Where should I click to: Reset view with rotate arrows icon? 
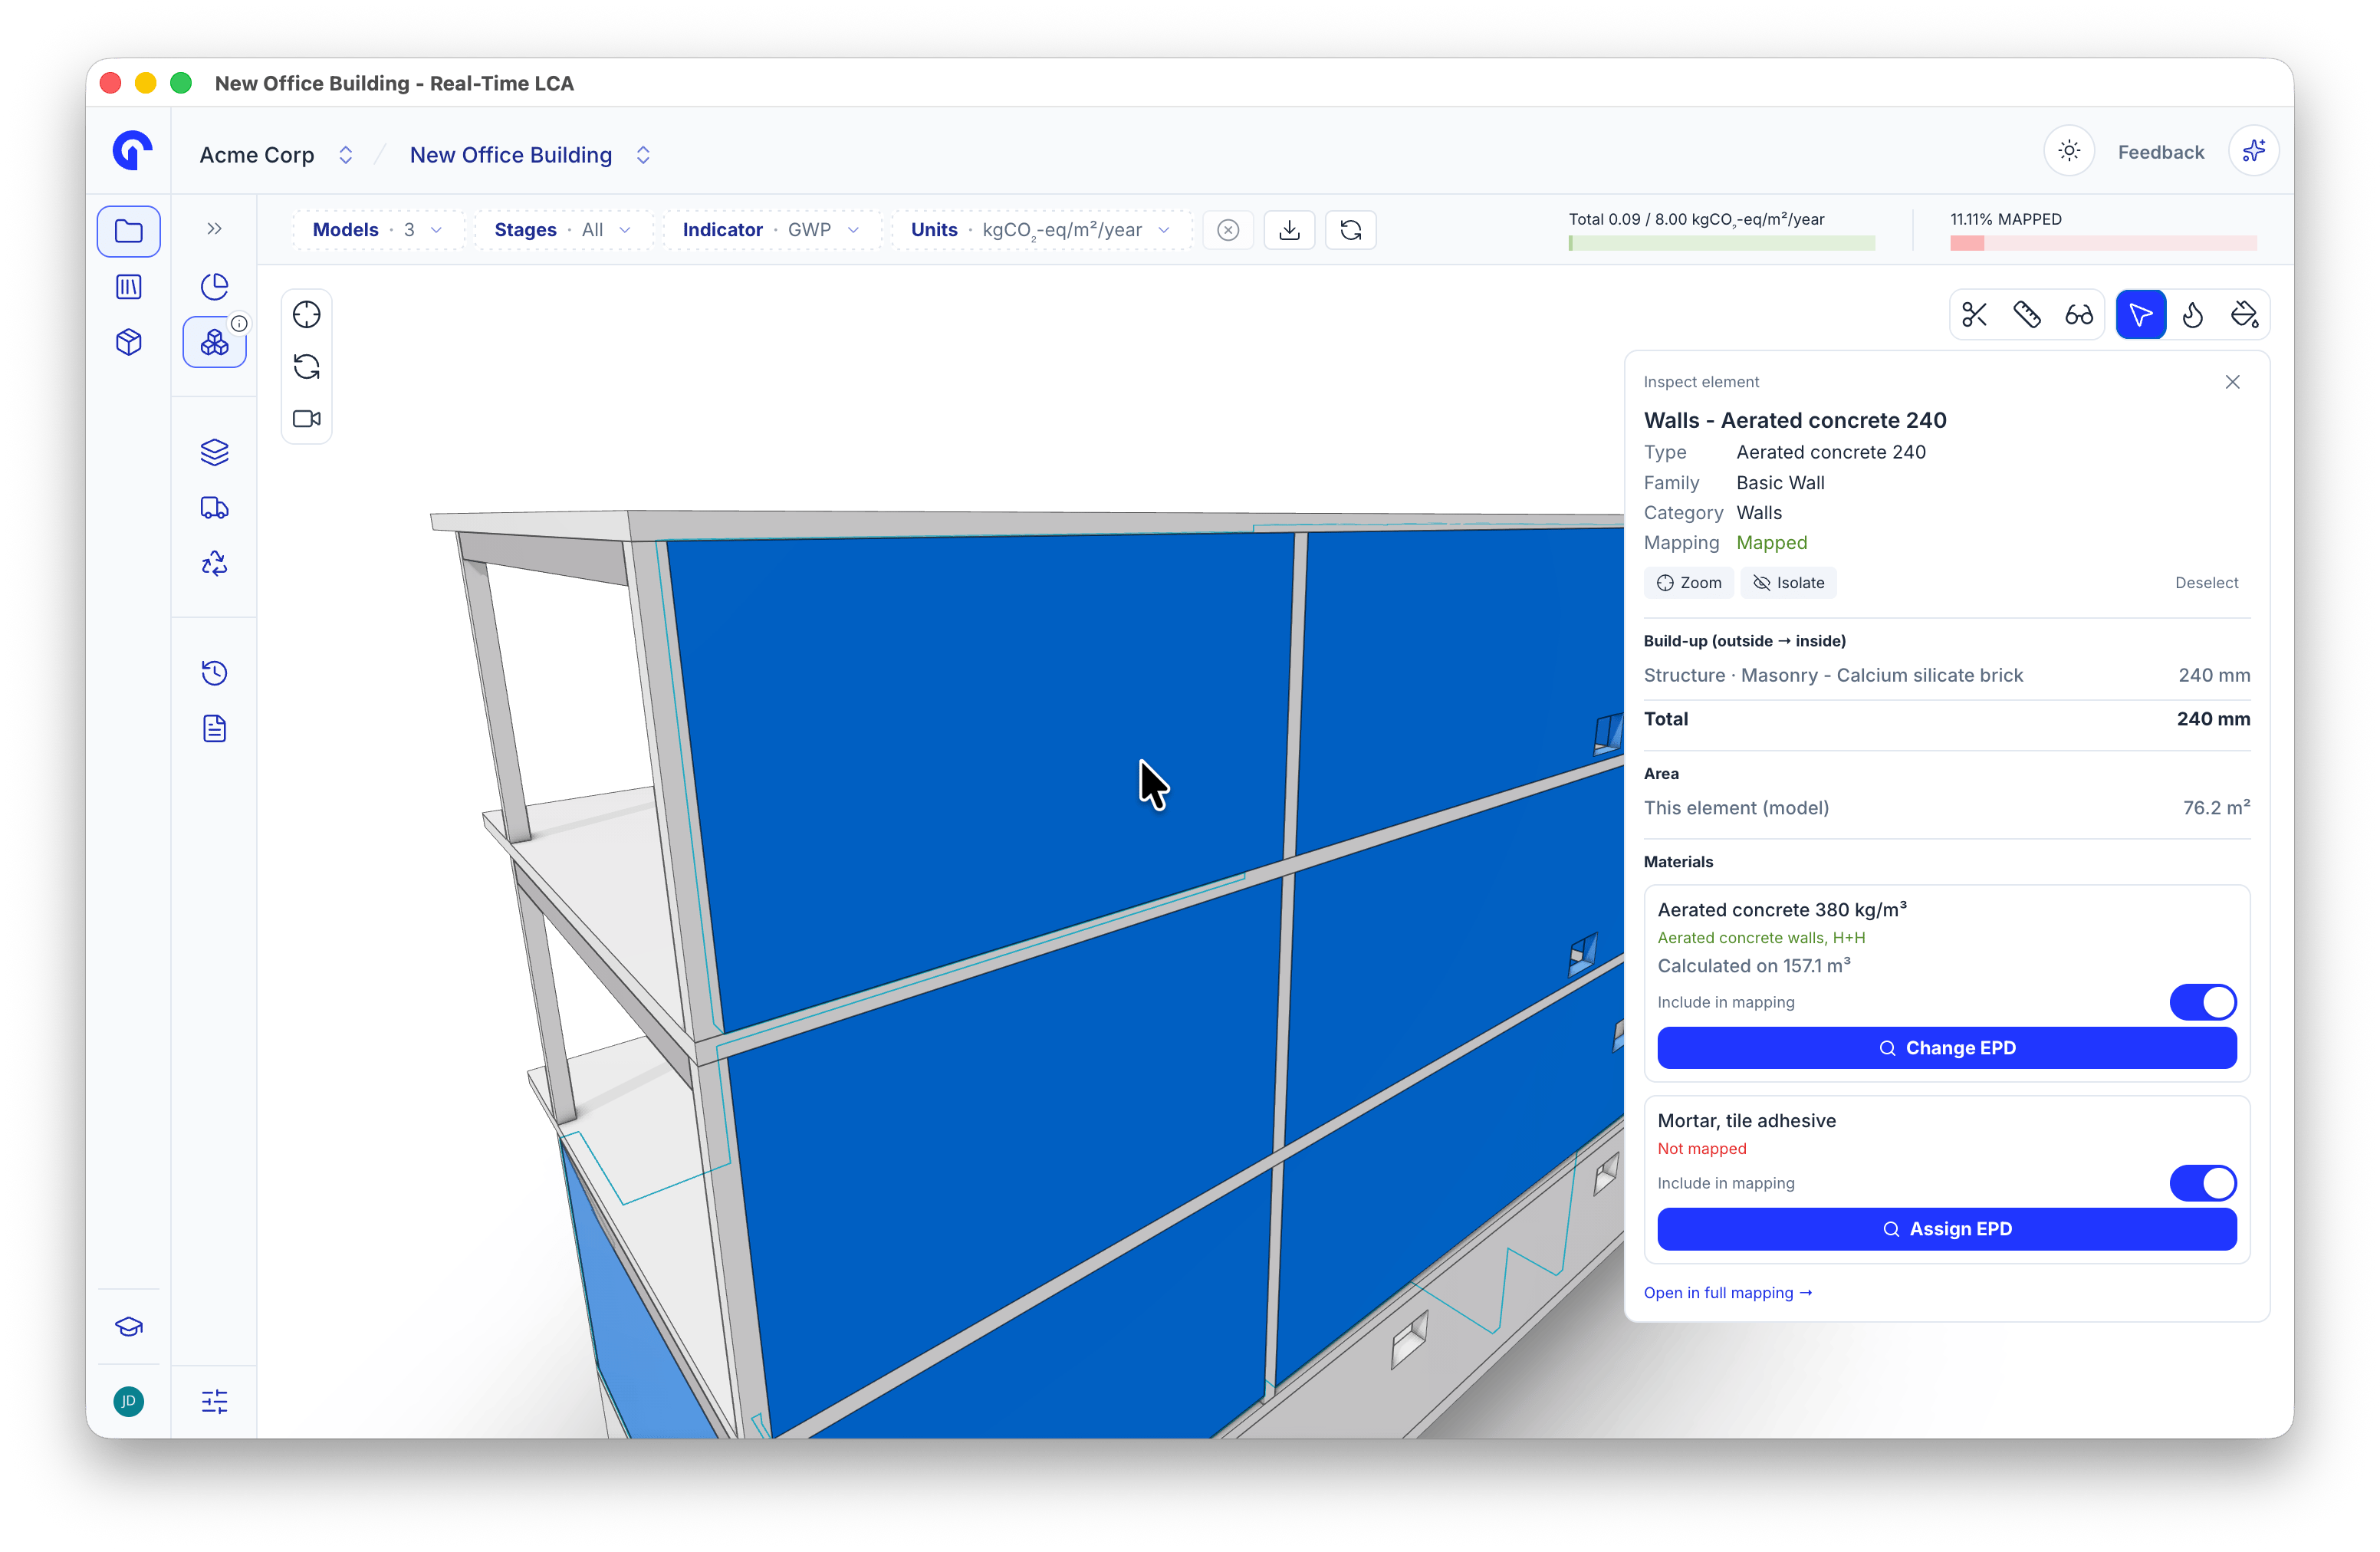[306, 367]
